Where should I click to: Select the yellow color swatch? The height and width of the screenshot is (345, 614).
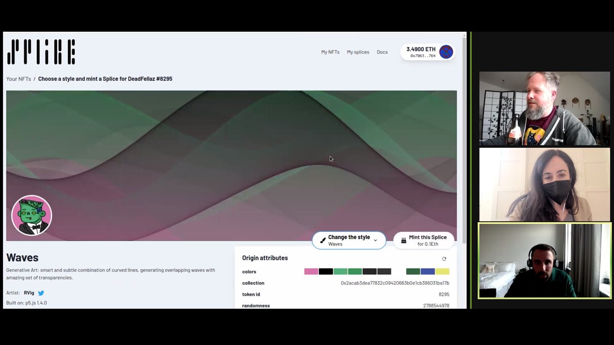442,271
